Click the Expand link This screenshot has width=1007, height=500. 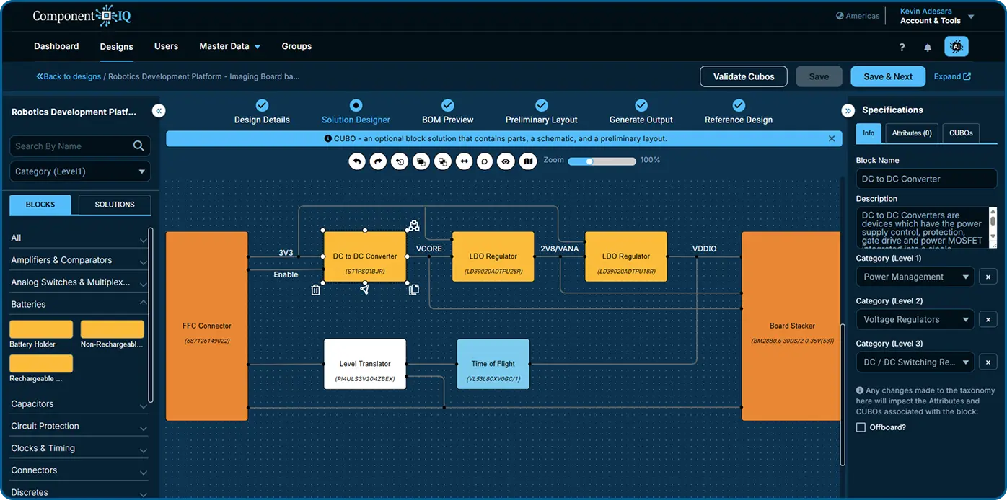[x=952, y=76]
